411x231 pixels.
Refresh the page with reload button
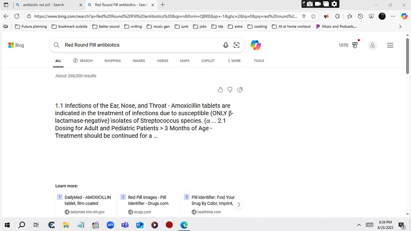(x=17, y=16)
